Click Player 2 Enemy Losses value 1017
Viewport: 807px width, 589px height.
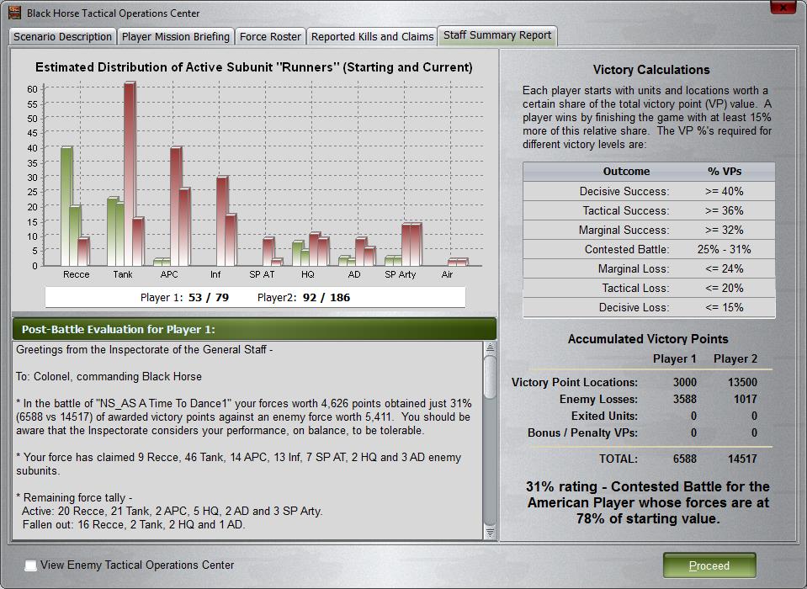point(745,399)
